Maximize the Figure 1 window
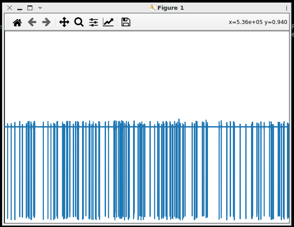Screen dimensions: 294x227 click(x=30, y=8)
